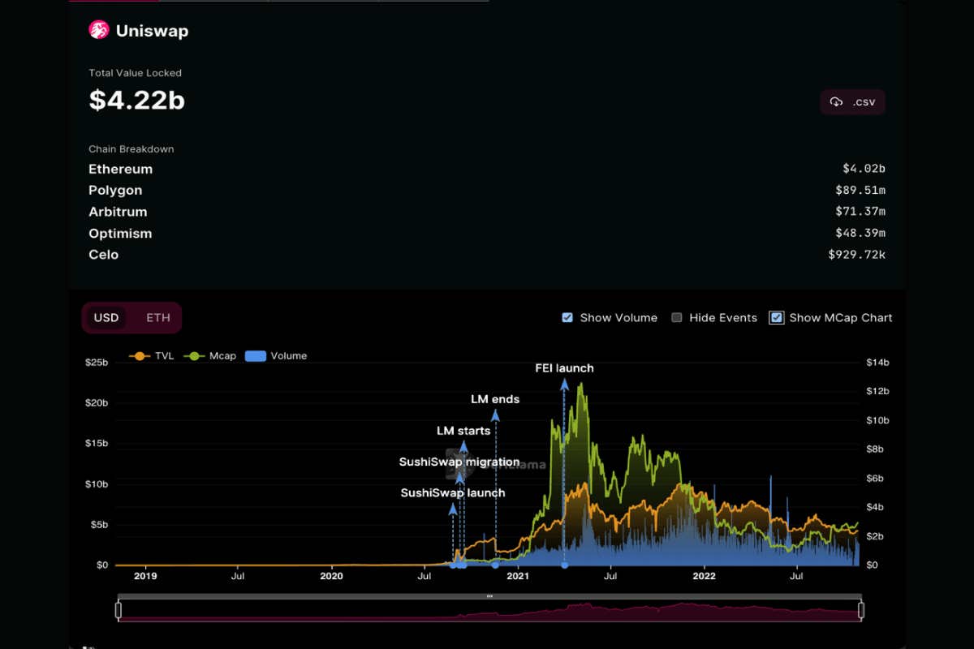Viewport: 974px width, 649px height.
Task: Select the $4.22b total value figure
Action: [136, 100]
